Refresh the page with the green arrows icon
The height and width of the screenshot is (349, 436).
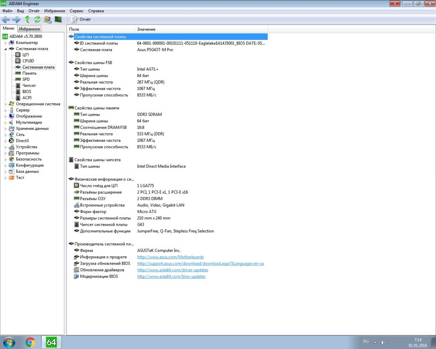coord(37,19)
